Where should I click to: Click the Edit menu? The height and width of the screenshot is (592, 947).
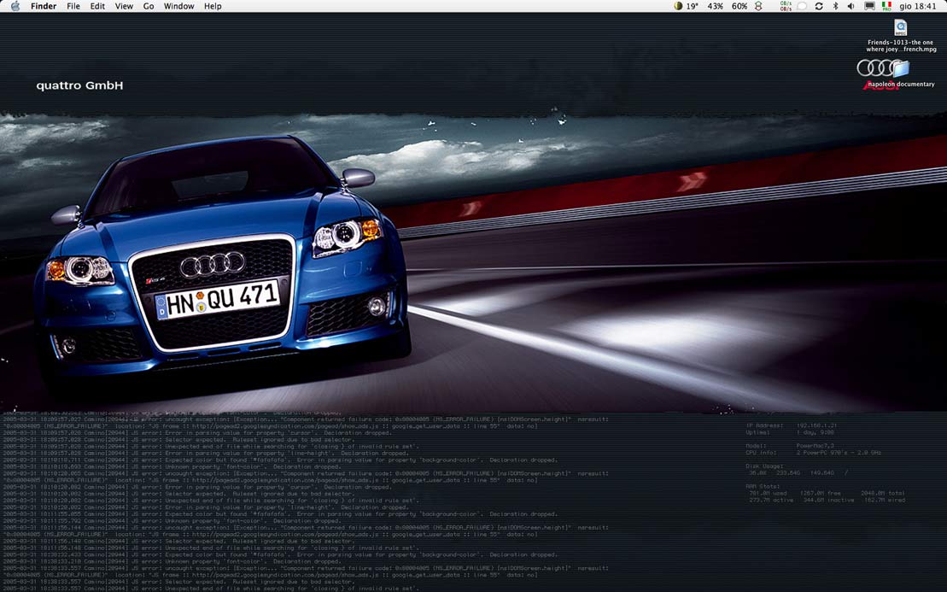click(97, 6)
